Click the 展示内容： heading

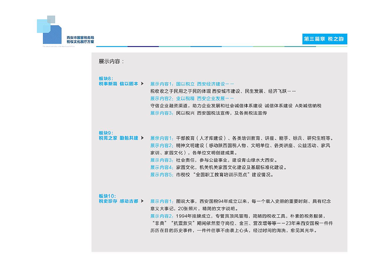point(112,61)
